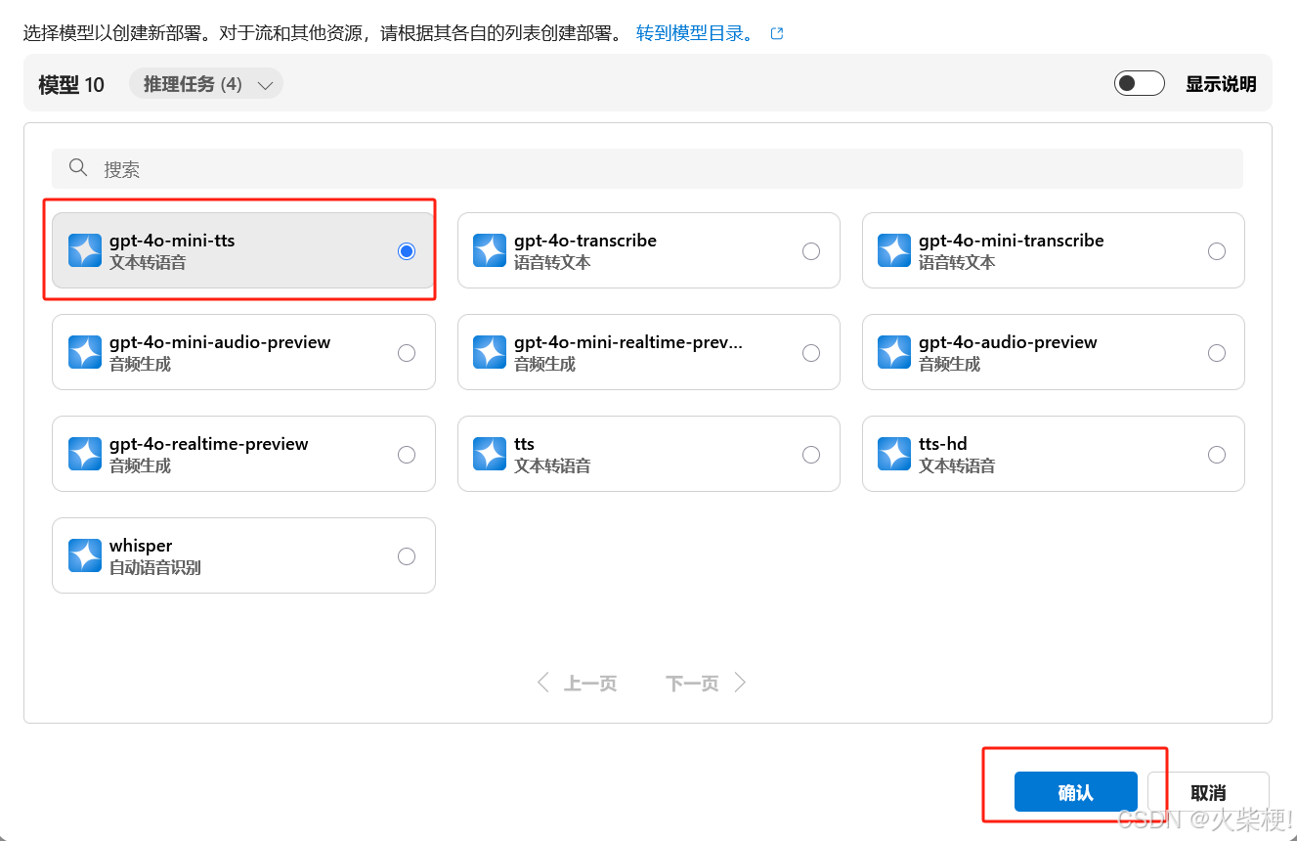Click the gpt-4o-mini-transcribe model icon
Image resolution: width=1297 pixels, height=841 pixels.
coord(894,250)
